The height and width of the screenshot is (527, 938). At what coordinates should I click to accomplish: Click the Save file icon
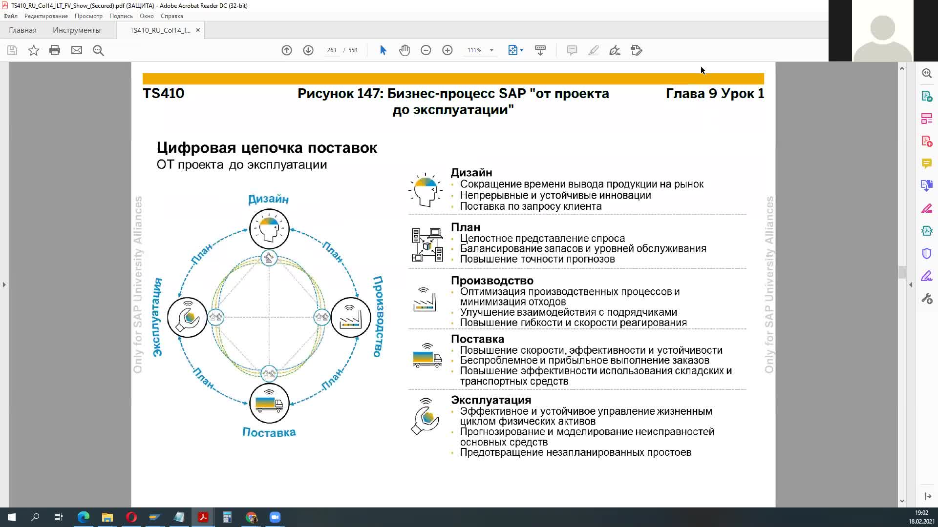[x=12, y=50]
